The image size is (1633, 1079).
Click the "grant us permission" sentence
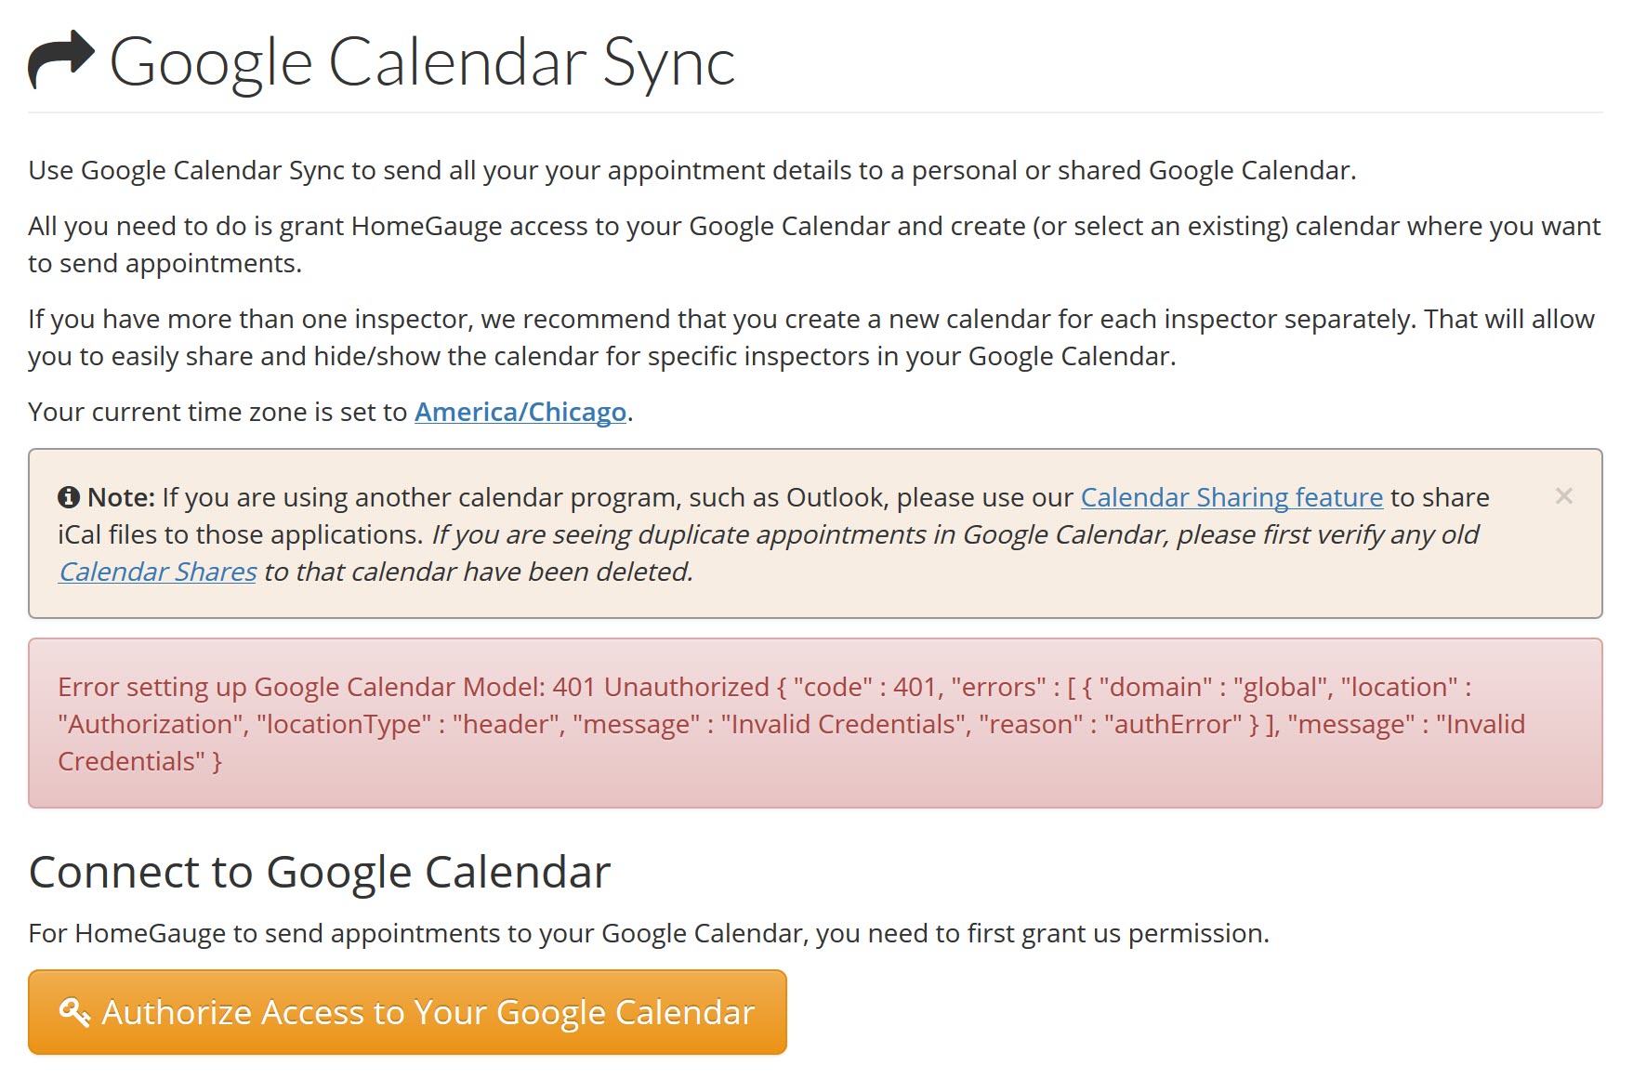click(x=648, y=933)
